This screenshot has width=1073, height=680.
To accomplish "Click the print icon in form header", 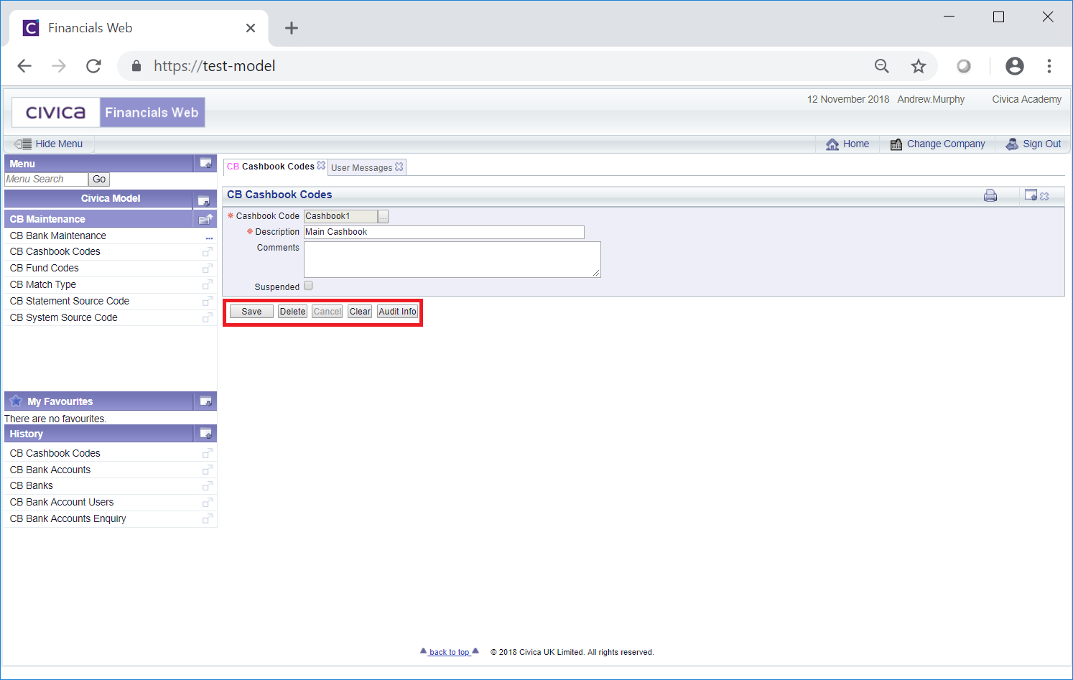I will (990, 195).
